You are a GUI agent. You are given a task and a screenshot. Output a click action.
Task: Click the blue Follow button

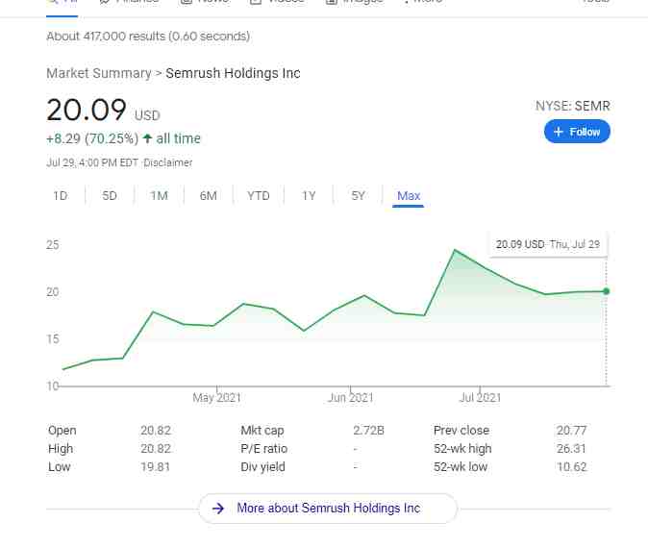(577, 132)
